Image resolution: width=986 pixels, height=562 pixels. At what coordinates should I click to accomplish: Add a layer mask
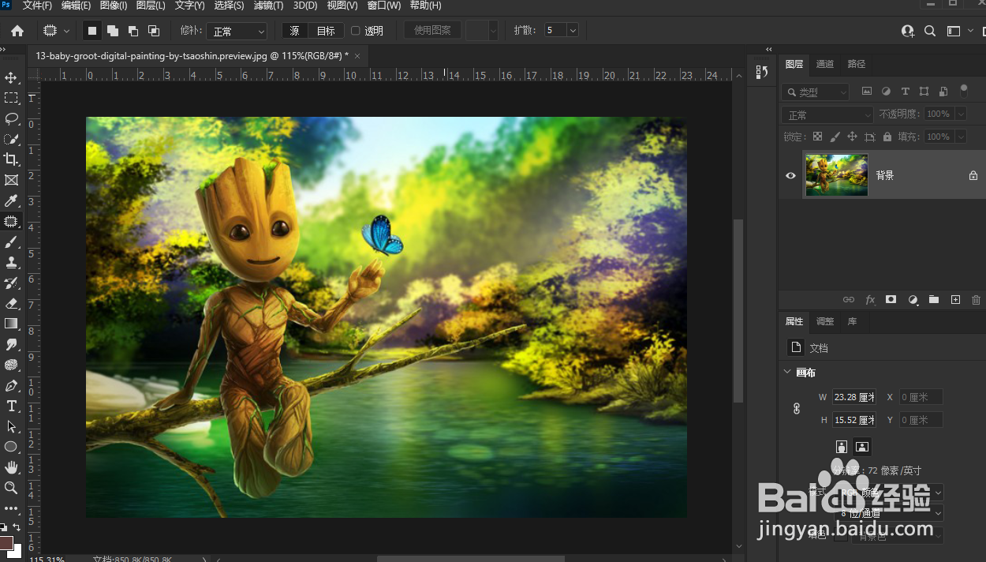891,300
